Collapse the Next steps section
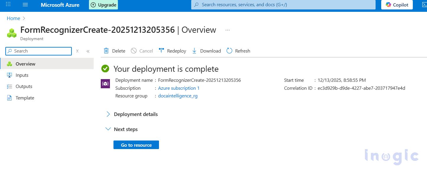The width and height of the screenshot is (427, 196). (108, 129)
